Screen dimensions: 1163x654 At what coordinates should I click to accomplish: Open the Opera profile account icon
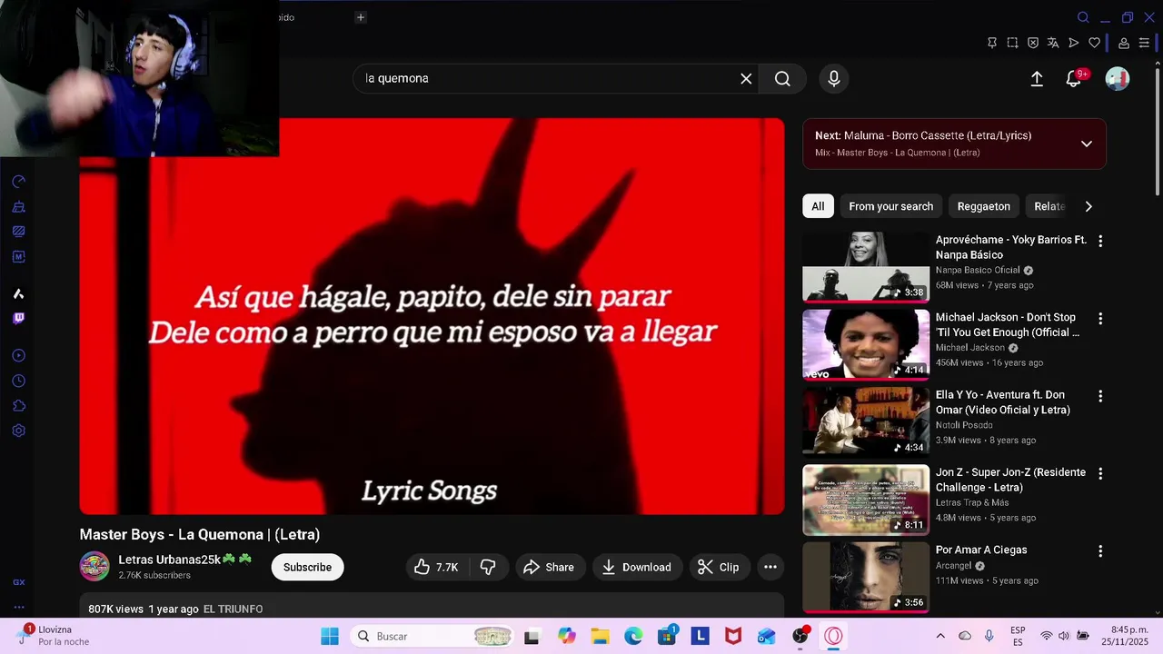pyautogui.click(x=1124, y=43)
